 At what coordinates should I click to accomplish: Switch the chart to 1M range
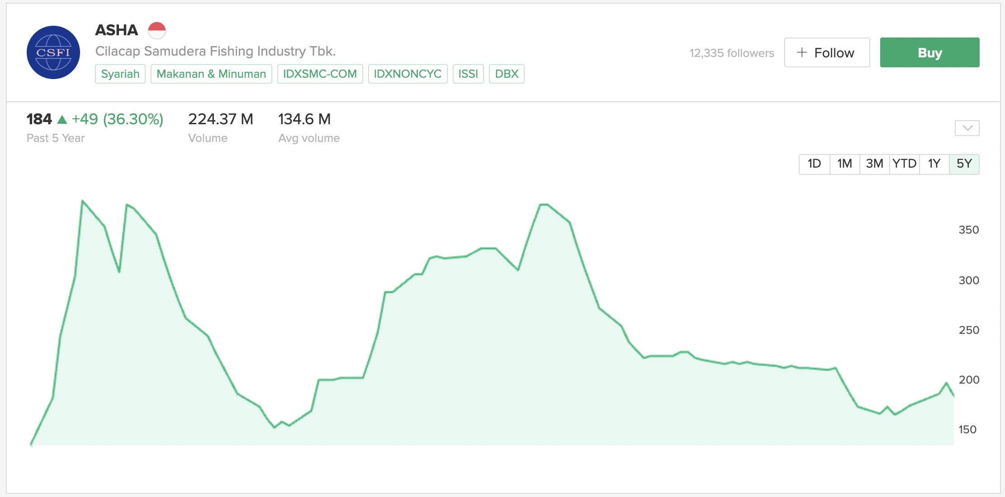844,164
